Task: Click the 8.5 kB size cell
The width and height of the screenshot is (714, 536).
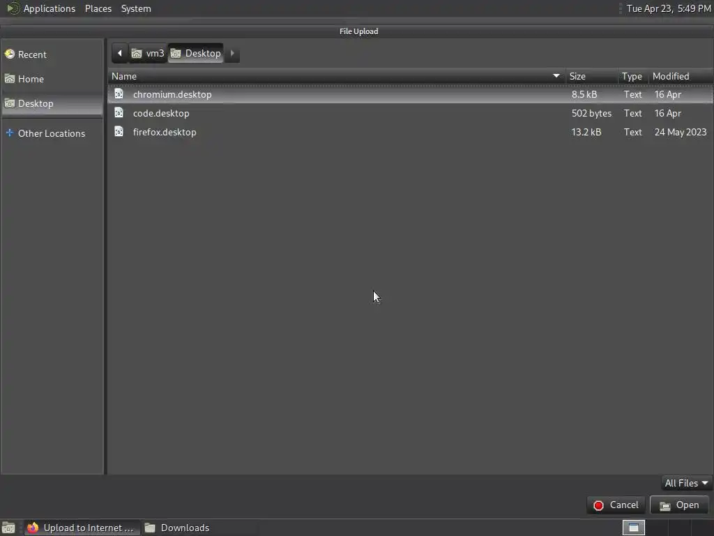Action: [x=584, y=94]
